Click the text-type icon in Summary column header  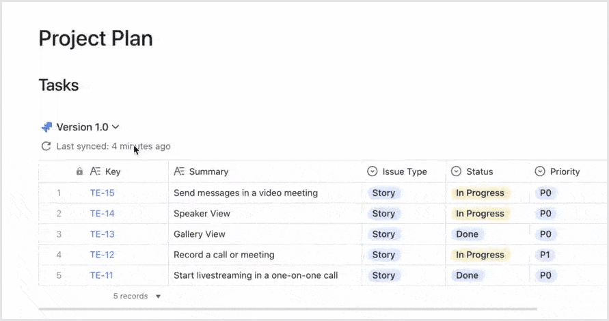pyautogui.click(x=180, y=171)
